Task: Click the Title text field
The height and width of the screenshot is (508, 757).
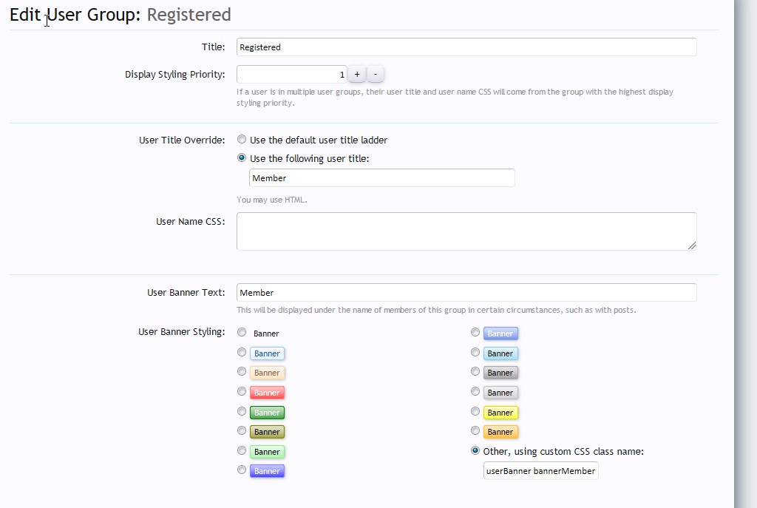Action: (x=466, y=47)
